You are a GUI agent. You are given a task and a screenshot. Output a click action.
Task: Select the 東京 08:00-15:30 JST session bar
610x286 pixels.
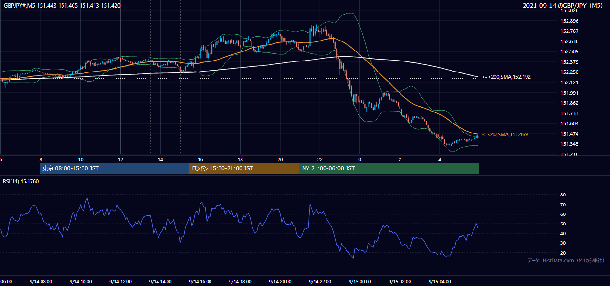(115, 168)
